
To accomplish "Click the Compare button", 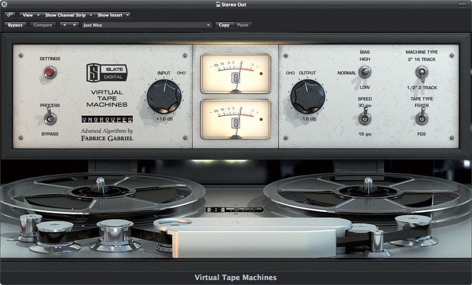I will tap(43, 25).
